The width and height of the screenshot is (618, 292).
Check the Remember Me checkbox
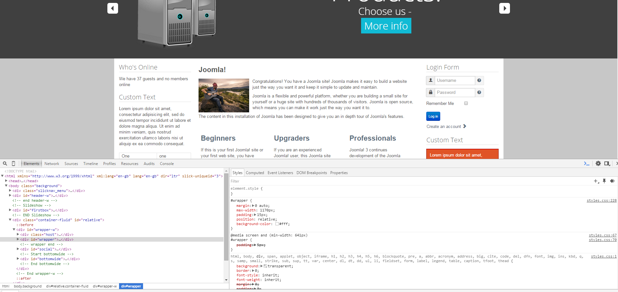pos(466,103)
